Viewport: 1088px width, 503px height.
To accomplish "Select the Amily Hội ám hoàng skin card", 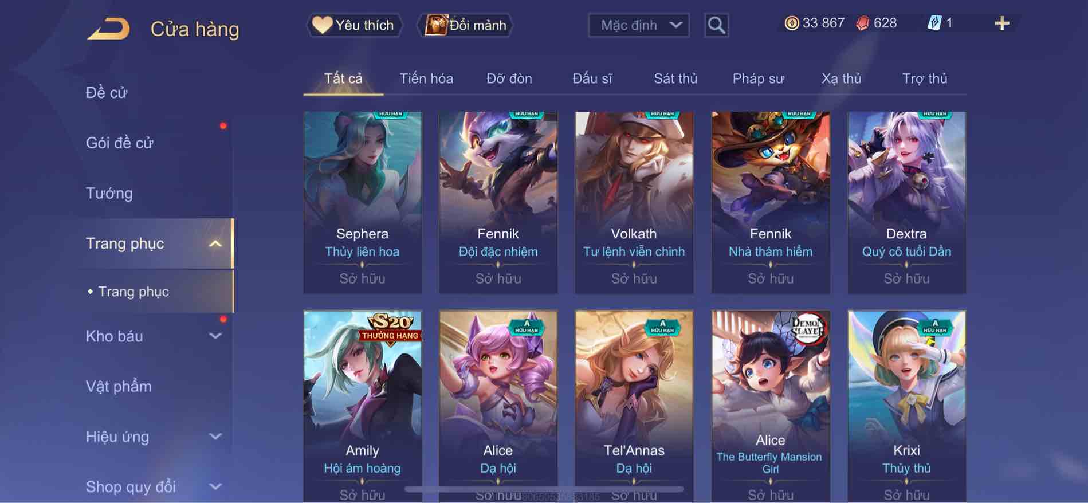I will 362,406.
